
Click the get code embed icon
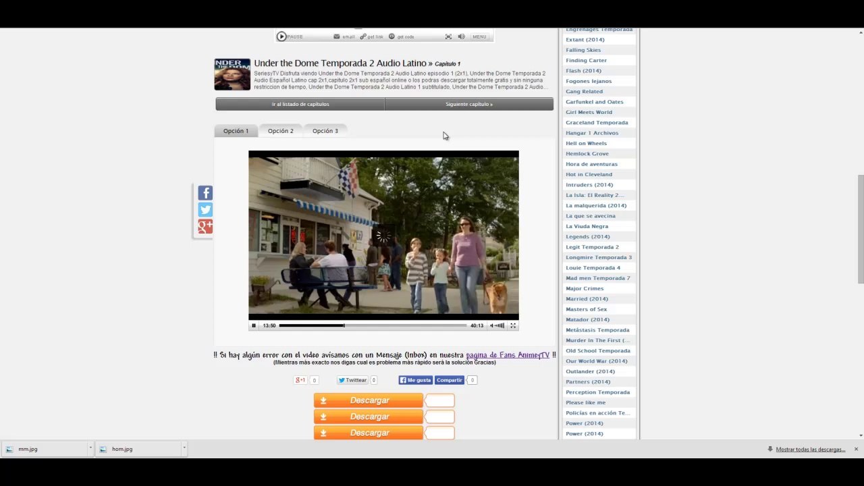coord(391,36)
